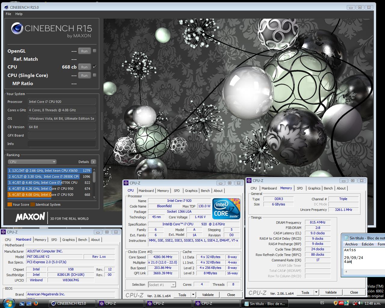Open Bench tab in the Memory CPU-Z window
Image resolution: width=385 pixels, height=308 pixels.
(328, 188)
